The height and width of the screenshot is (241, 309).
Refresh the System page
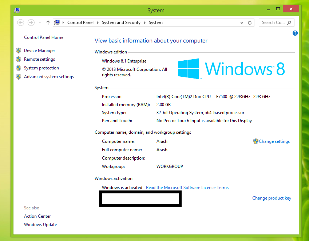pos(250,23)
